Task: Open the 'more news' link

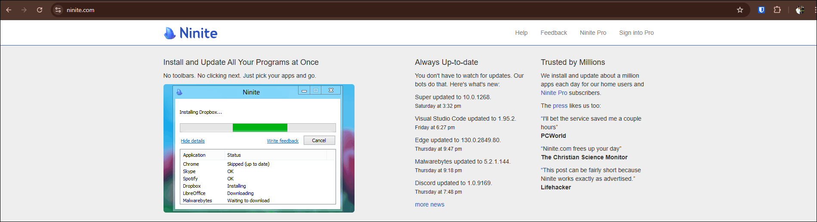Action: pos(429,204)
